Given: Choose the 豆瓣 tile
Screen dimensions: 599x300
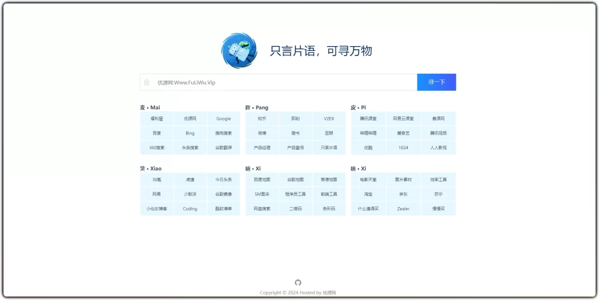Looking at the screenshot, I should 329,133.
